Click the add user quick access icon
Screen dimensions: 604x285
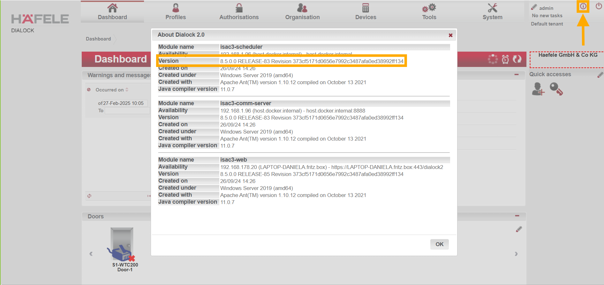click(538, 89)
